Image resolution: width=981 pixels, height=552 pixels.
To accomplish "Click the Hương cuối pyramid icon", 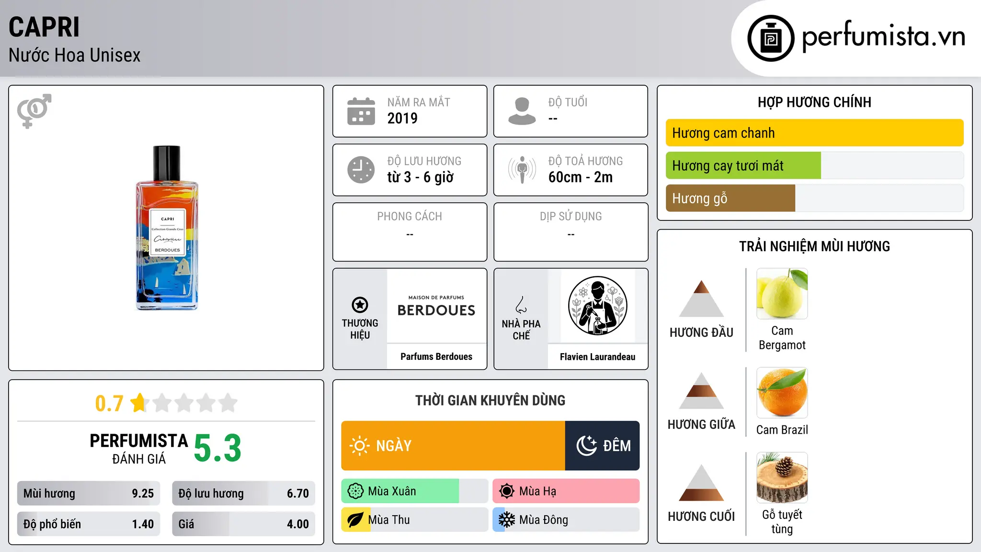I will point(701,483).
